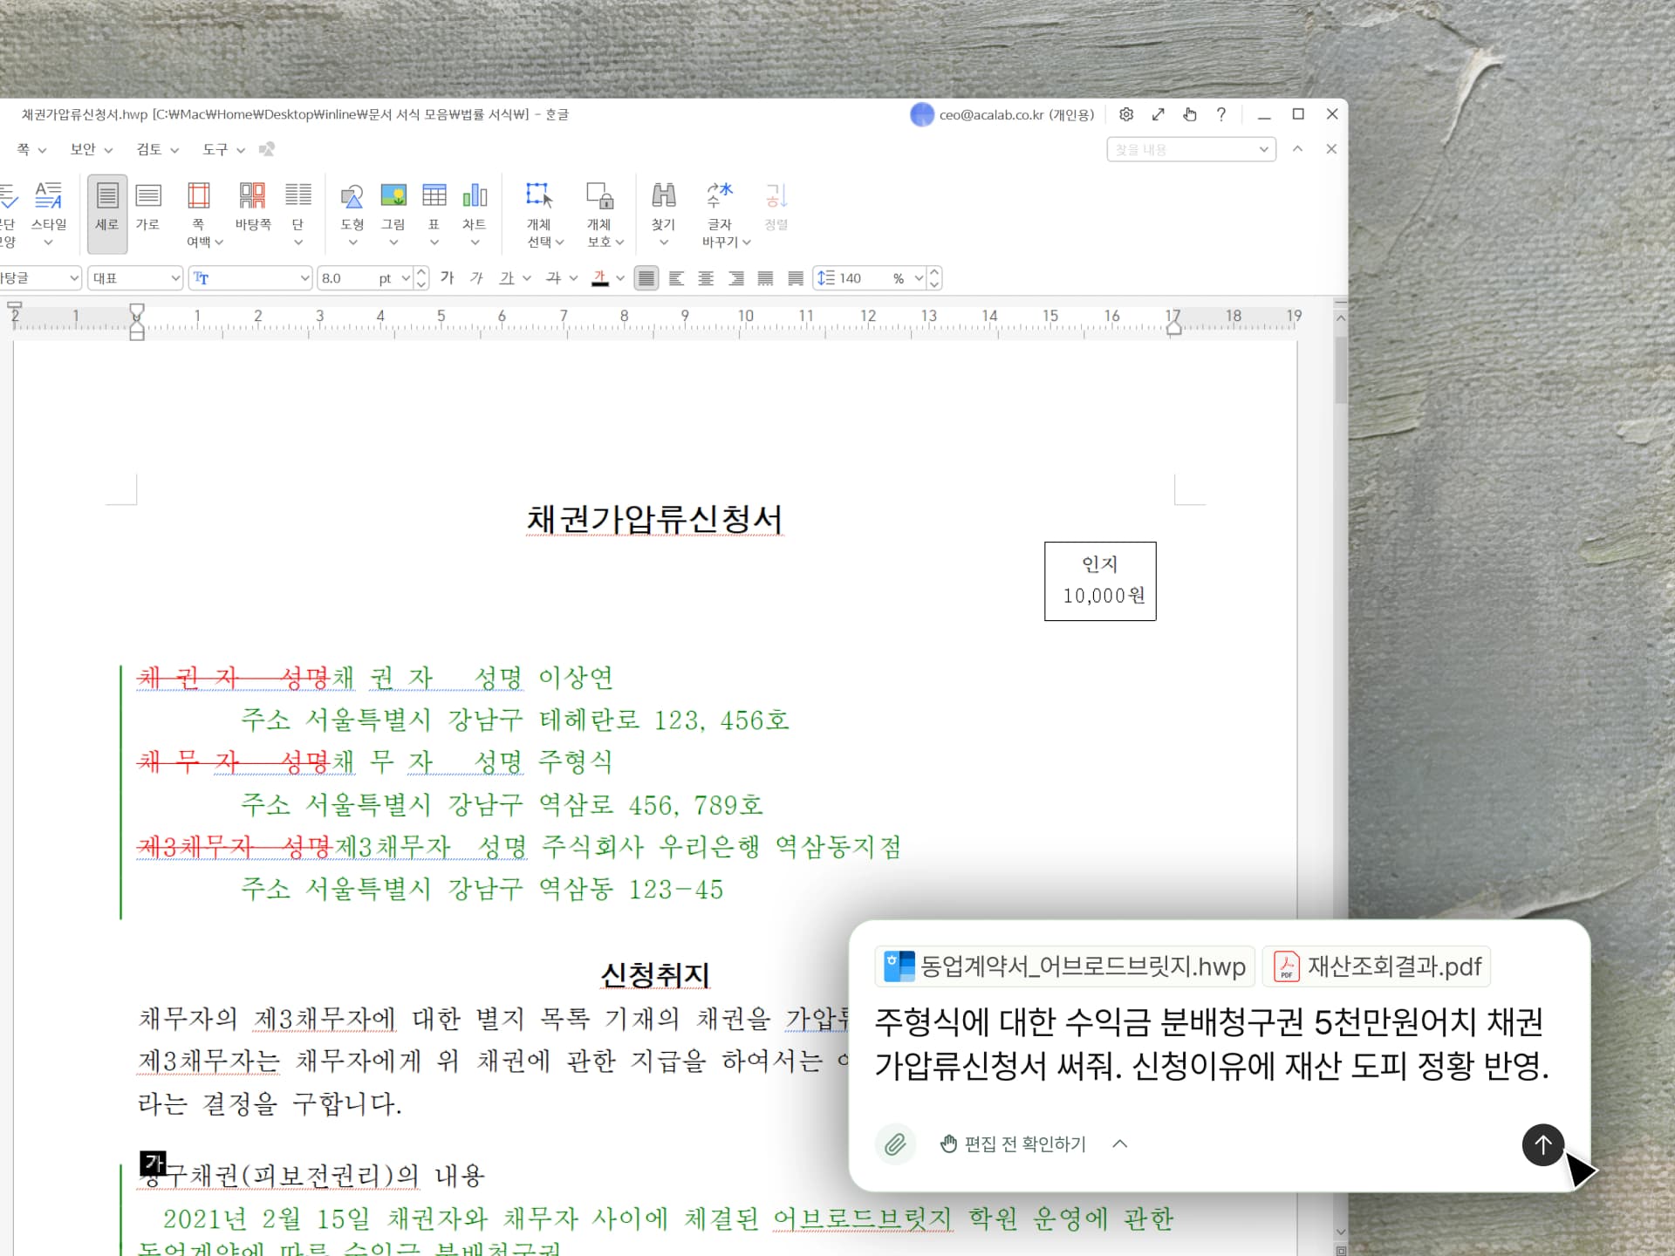Open the 검토 review menu

click(148, 149)
